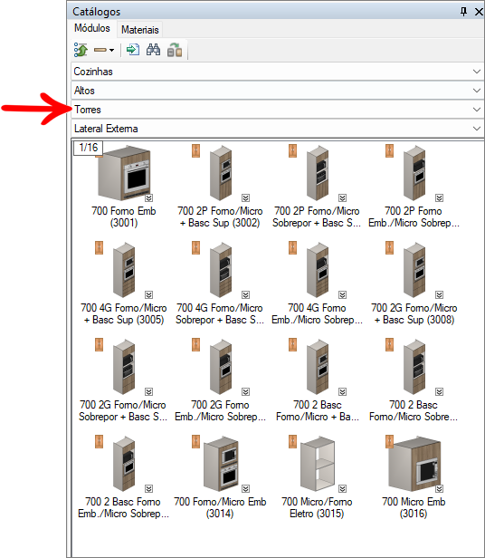The width and height of the screenshot is (485, 558).
Task: Click door icon of 700 2 Basc Forno/Micro Sobre... item
Action: tap(390, 344)
